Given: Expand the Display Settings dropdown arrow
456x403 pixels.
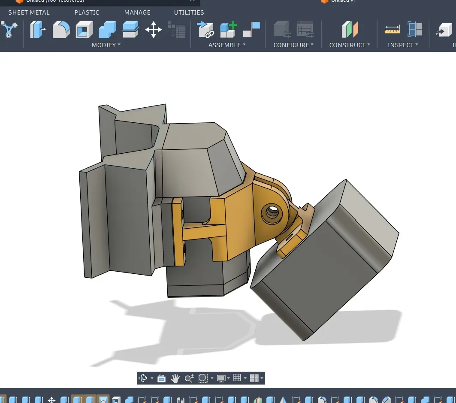Looking at the screenshot, I should (229, 378).
